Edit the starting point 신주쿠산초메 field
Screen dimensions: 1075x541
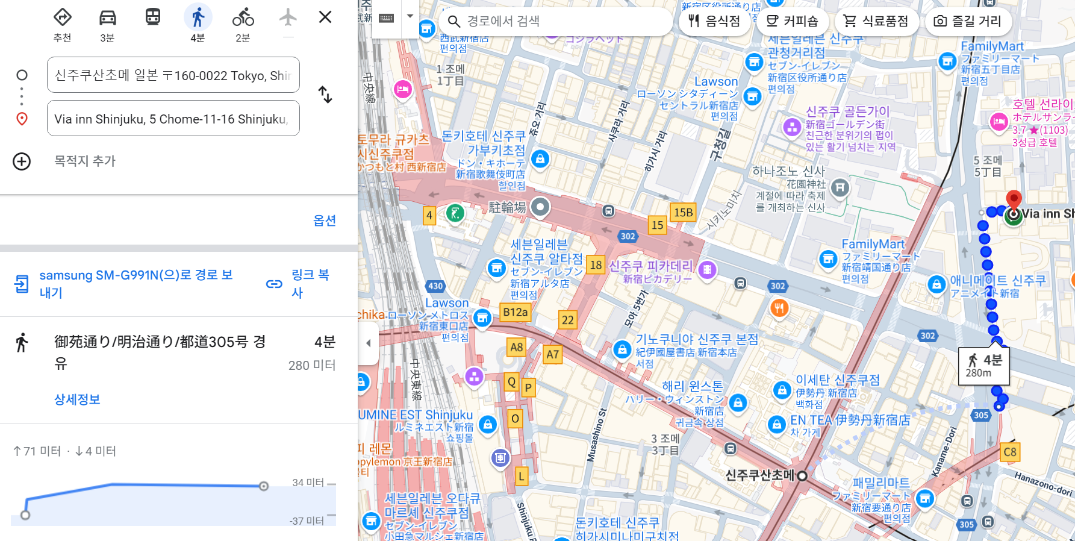tap(173, 75)
